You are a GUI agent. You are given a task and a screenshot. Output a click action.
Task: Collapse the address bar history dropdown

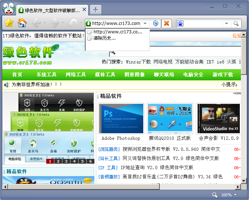145,23
